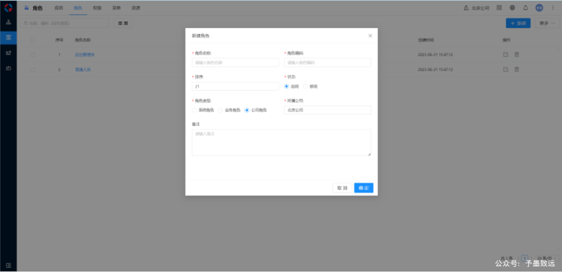Select the highlighted role management sidebar icon

8,37
